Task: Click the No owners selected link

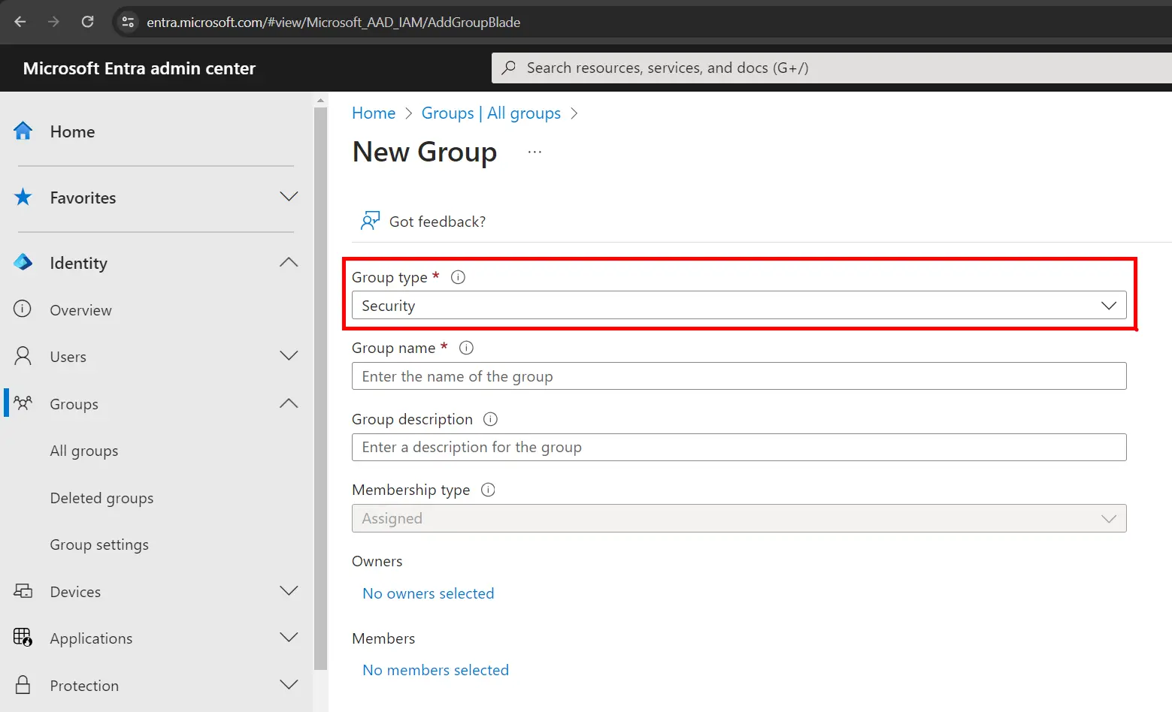Action: tap(428, 593)
